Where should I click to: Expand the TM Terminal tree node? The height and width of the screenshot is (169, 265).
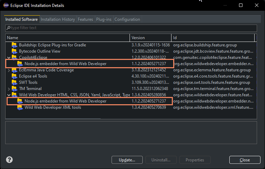coord(9,89)
